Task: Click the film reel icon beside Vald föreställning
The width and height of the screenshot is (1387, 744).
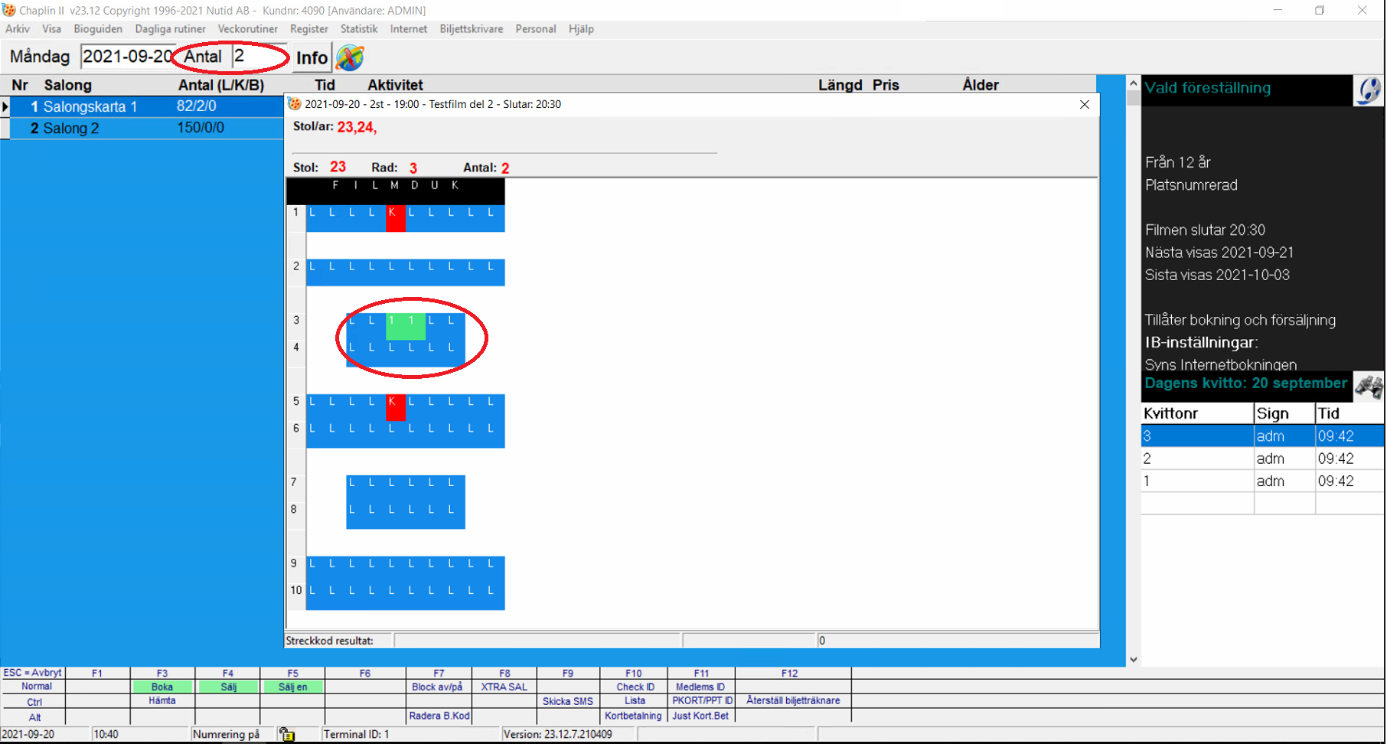Action: click(1369, 90)
